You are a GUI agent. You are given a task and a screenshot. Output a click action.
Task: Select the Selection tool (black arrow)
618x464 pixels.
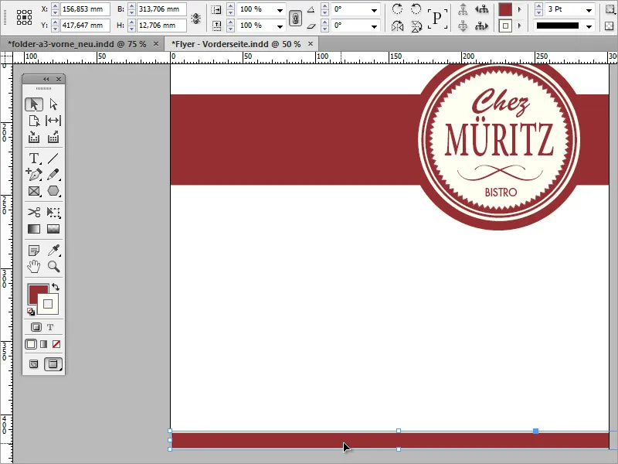(34, 104)
